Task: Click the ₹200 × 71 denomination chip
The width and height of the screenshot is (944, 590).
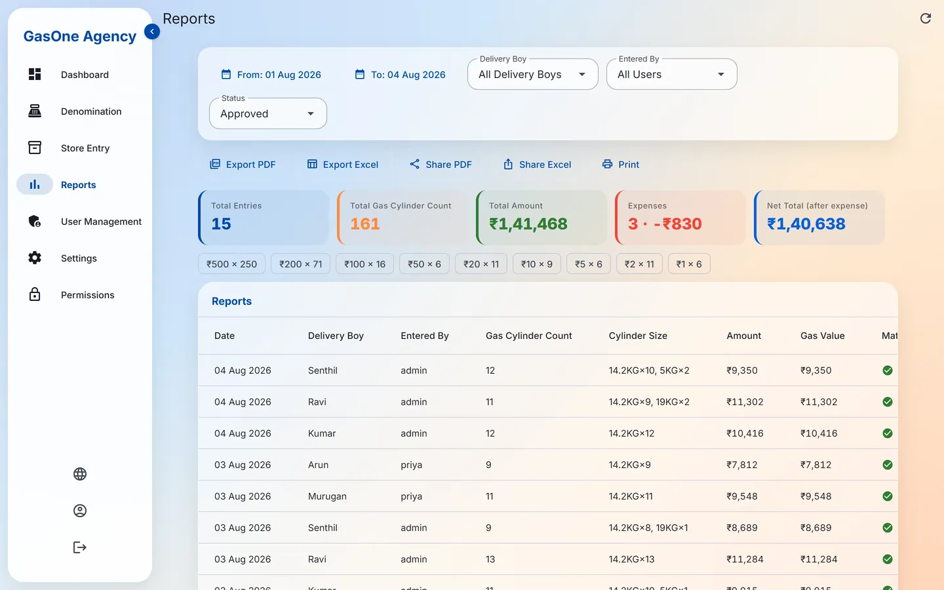Action: coord(301,264)
